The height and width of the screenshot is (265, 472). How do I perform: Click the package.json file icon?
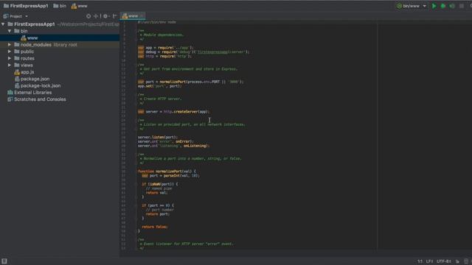(17, 79)
